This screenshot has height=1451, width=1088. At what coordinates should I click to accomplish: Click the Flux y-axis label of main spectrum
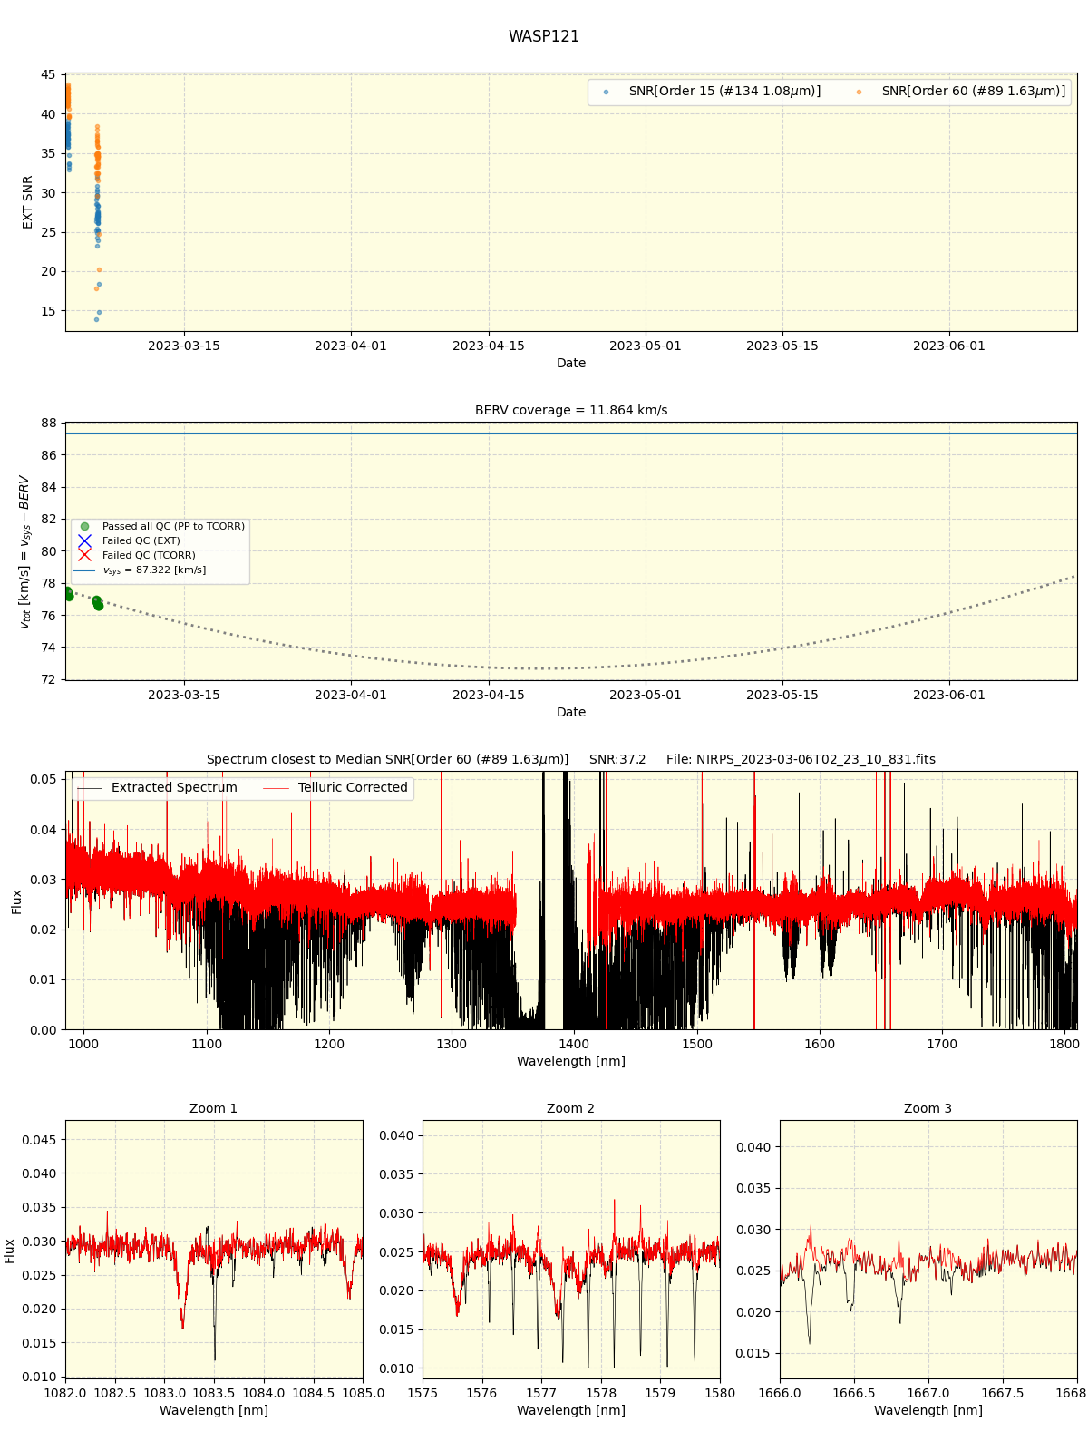[17, 901]
